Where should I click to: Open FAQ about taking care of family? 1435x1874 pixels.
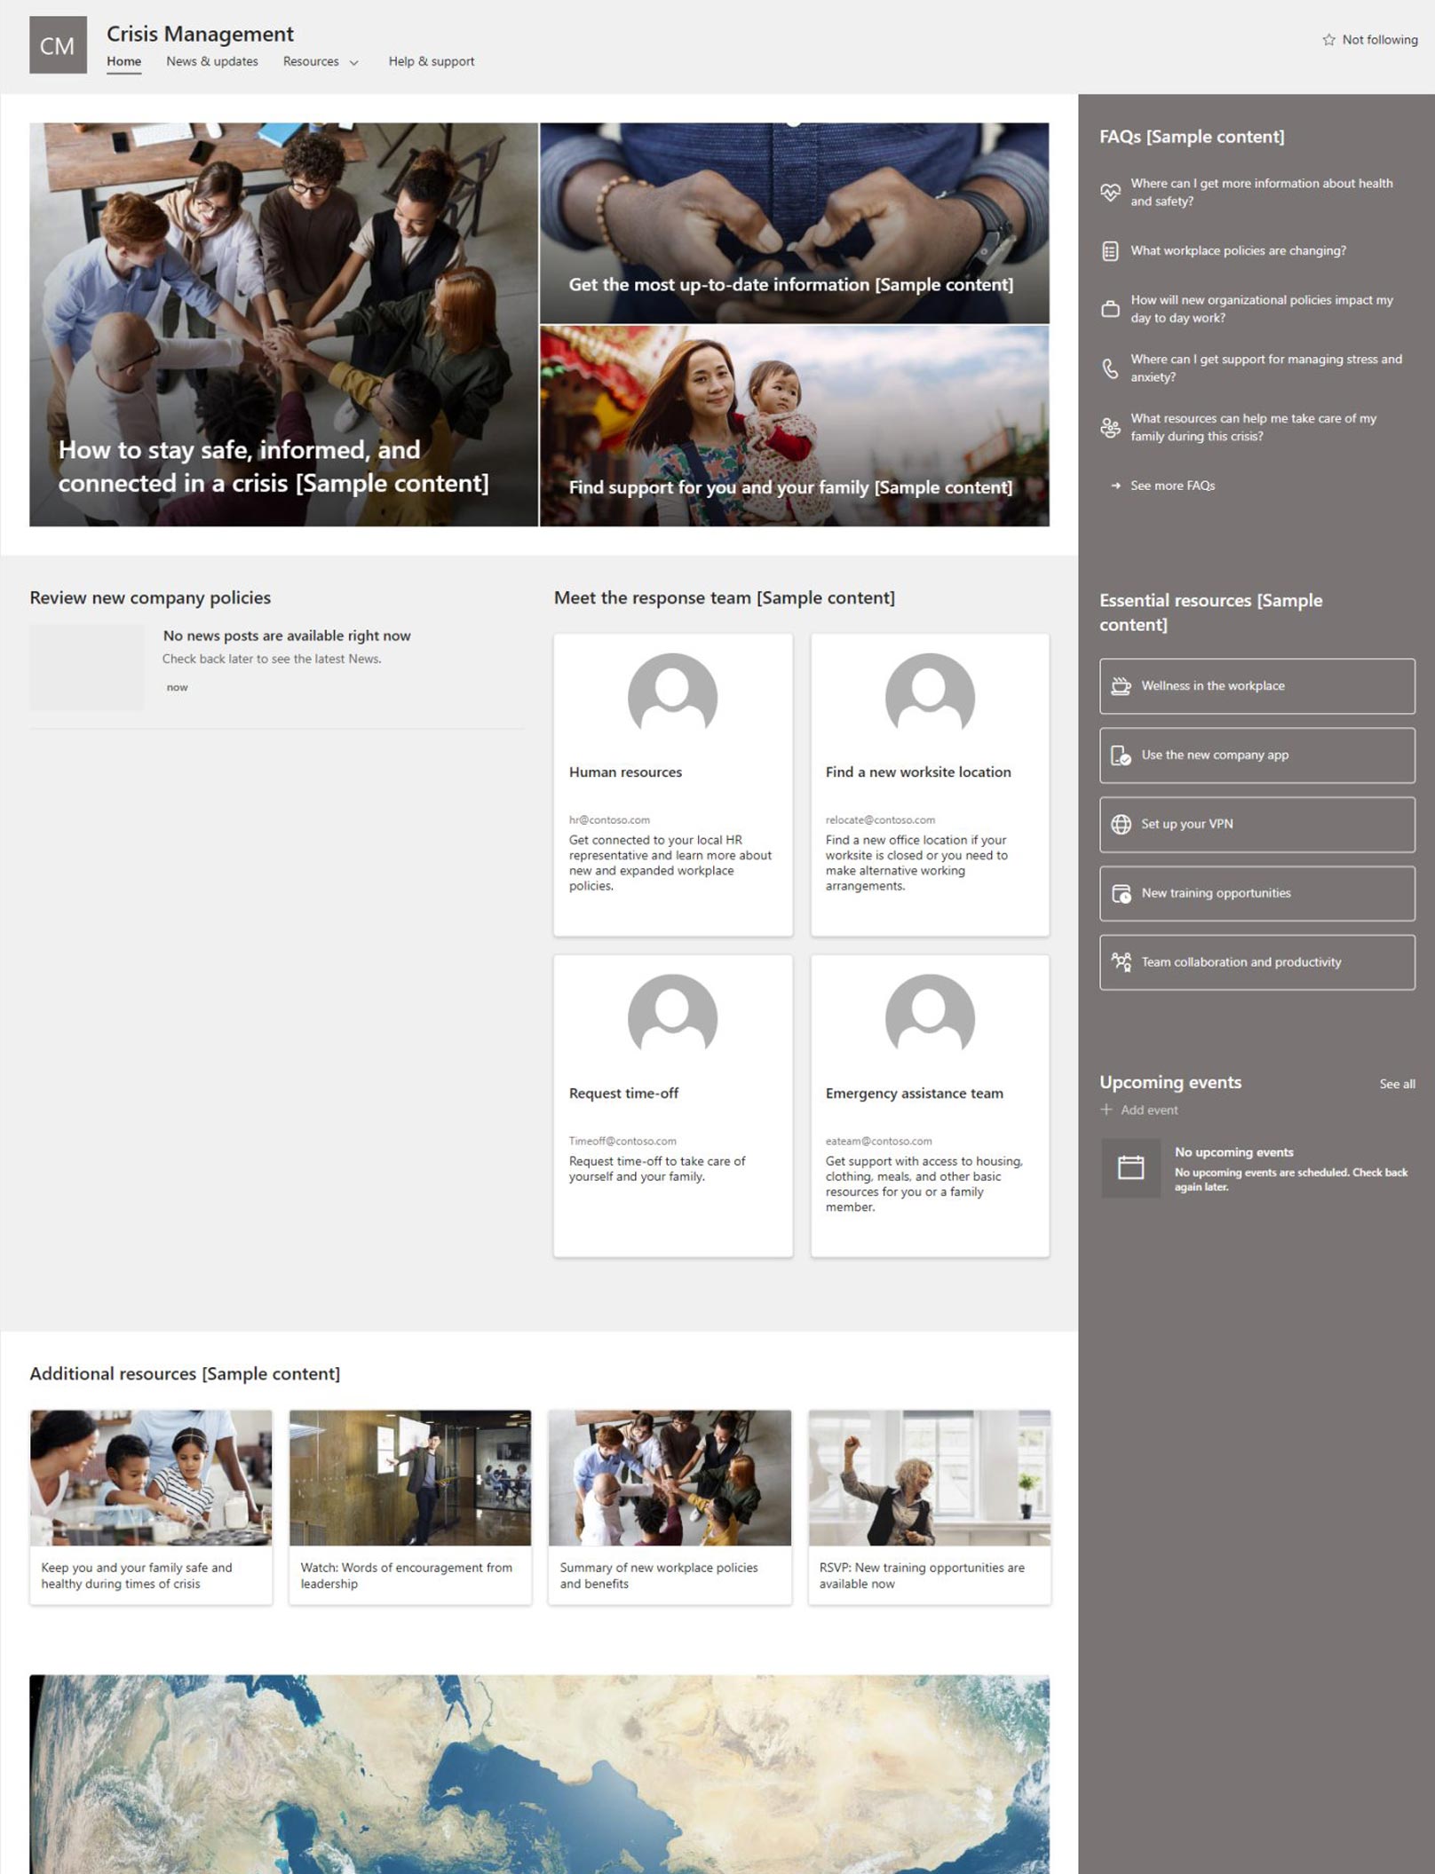(1253, 427)
